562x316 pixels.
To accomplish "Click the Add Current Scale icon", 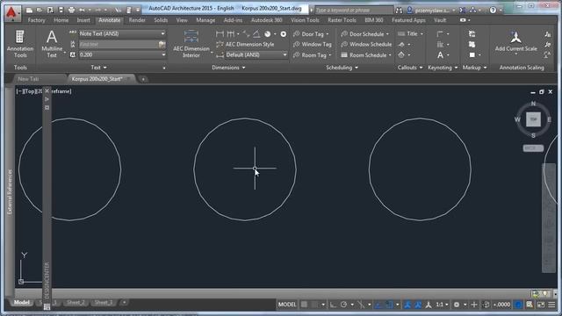I will [515, 37].
